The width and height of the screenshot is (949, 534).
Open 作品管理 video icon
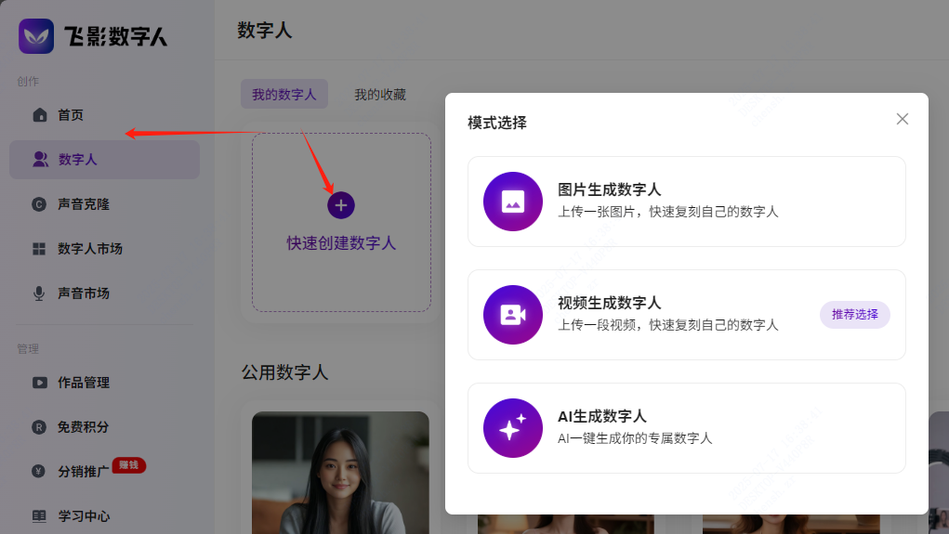pos(39,383)
